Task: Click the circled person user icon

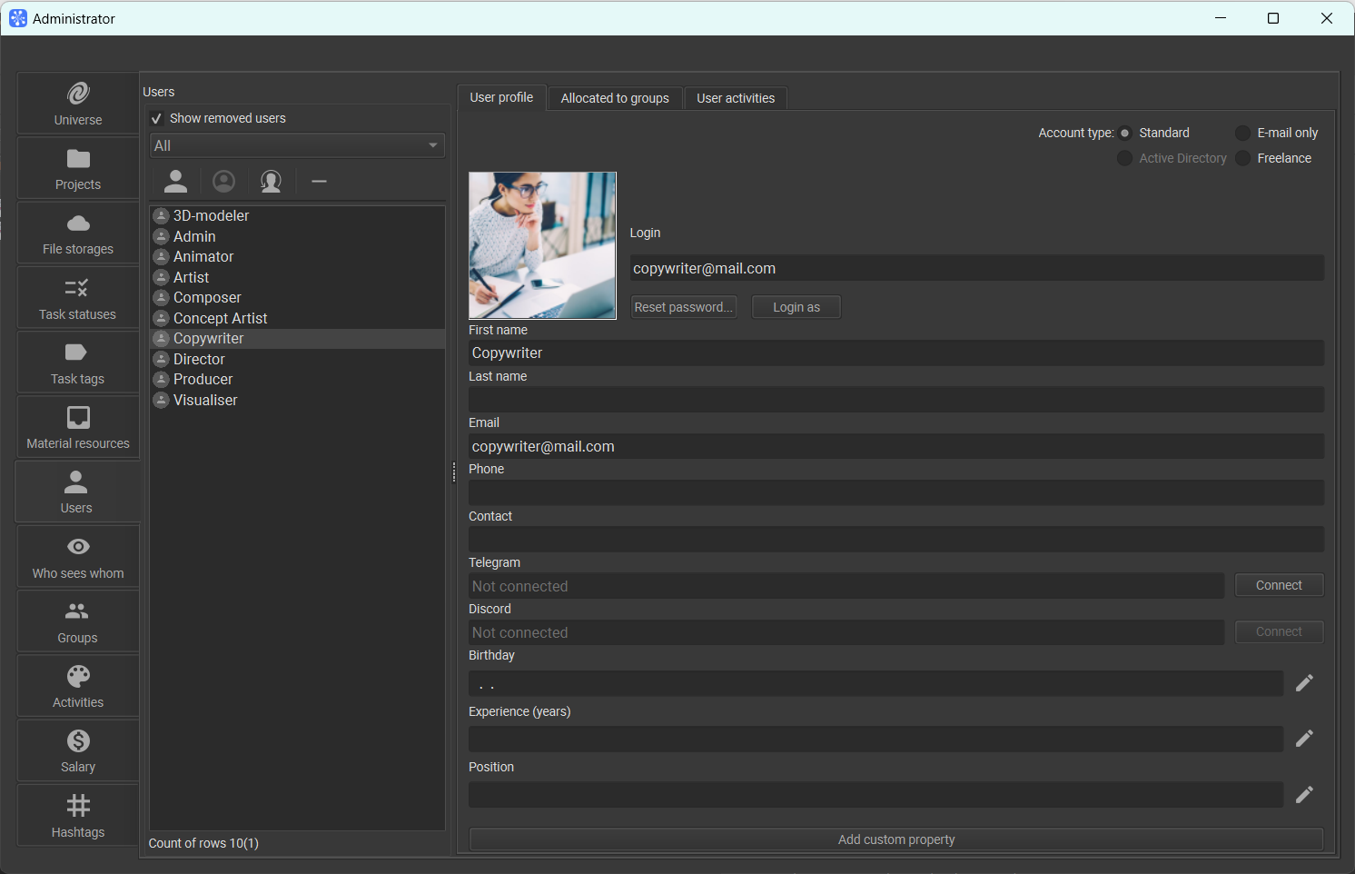Action: pyautogui.click(x=223, y=182)
